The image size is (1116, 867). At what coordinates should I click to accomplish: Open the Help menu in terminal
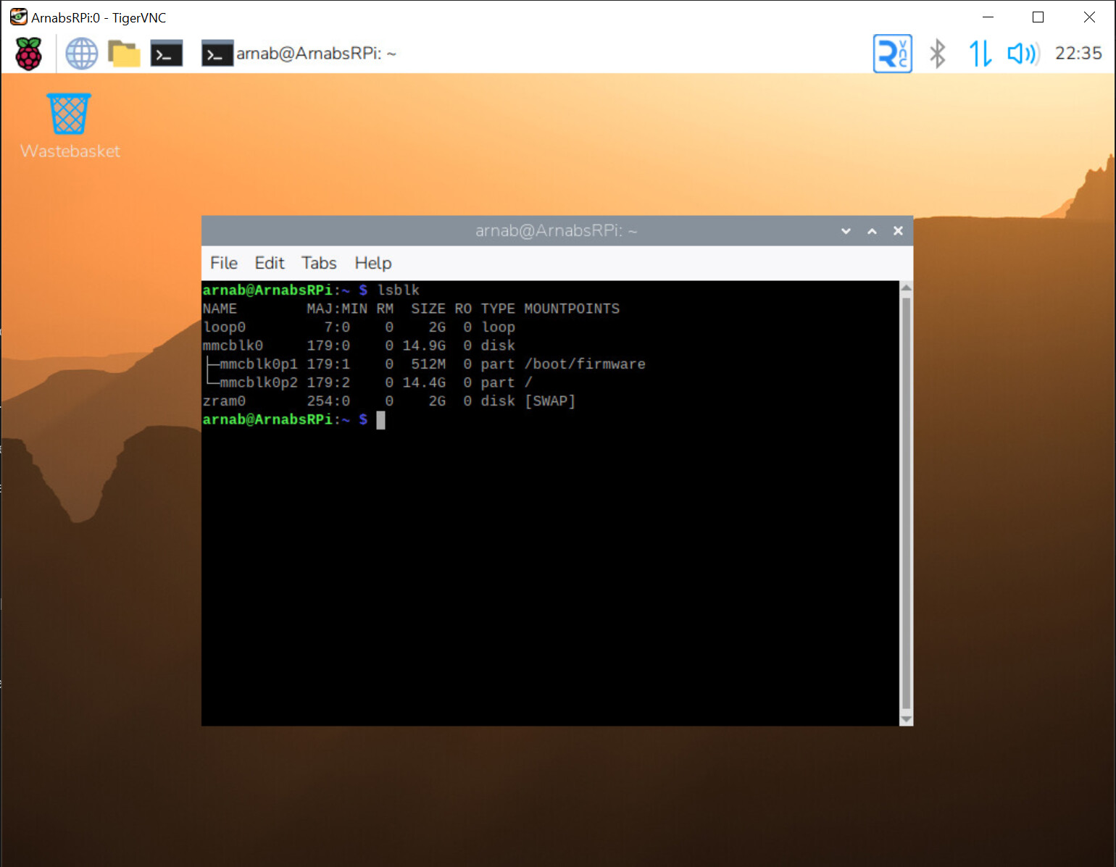click(372, 263)
